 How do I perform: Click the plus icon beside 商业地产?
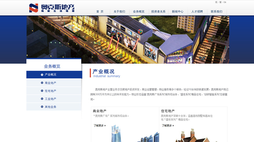[42, 83]
